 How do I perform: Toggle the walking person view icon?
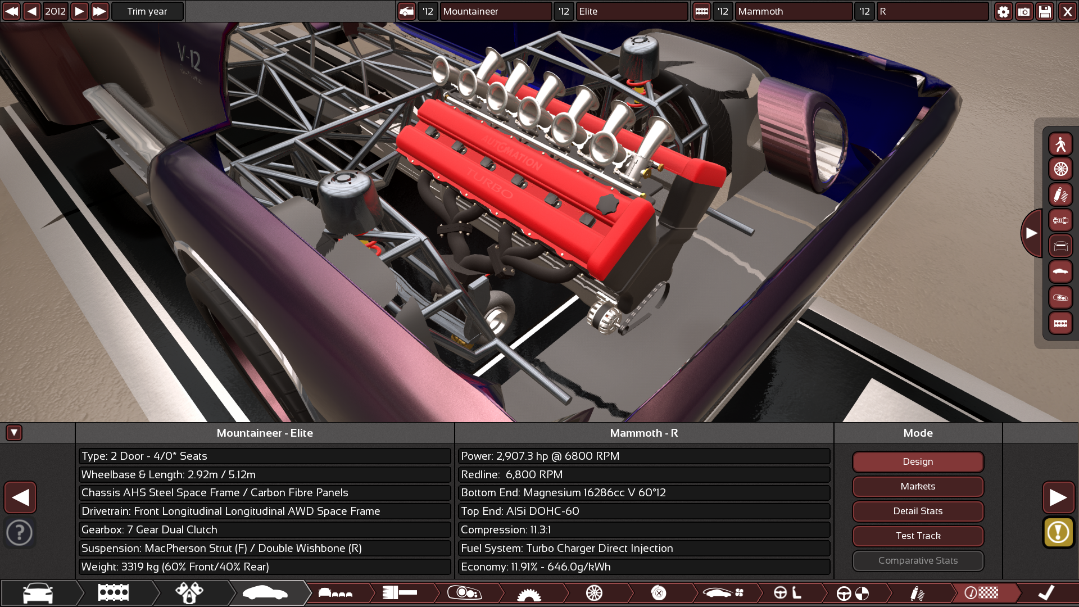pyautogui.click(x=1060, y=144)
